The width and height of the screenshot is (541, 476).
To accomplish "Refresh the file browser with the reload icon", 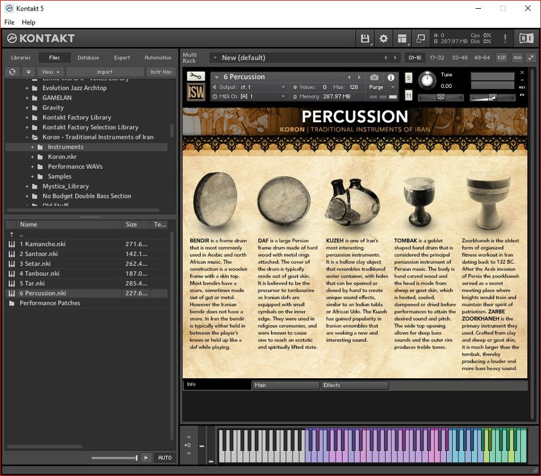I will click(12, 72).
